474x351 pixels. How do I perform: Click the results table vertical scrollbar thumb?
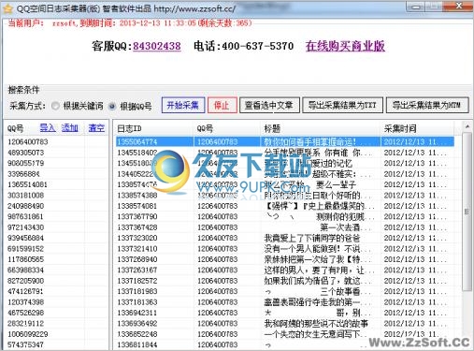[467, 212]
